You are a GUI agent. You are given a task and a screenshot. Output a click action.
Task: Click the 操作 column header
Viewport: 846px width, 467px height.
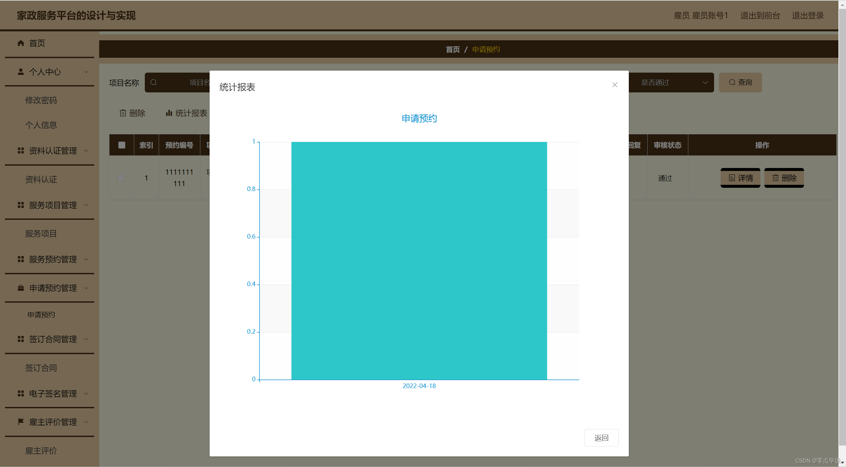(x=762, y=145)
